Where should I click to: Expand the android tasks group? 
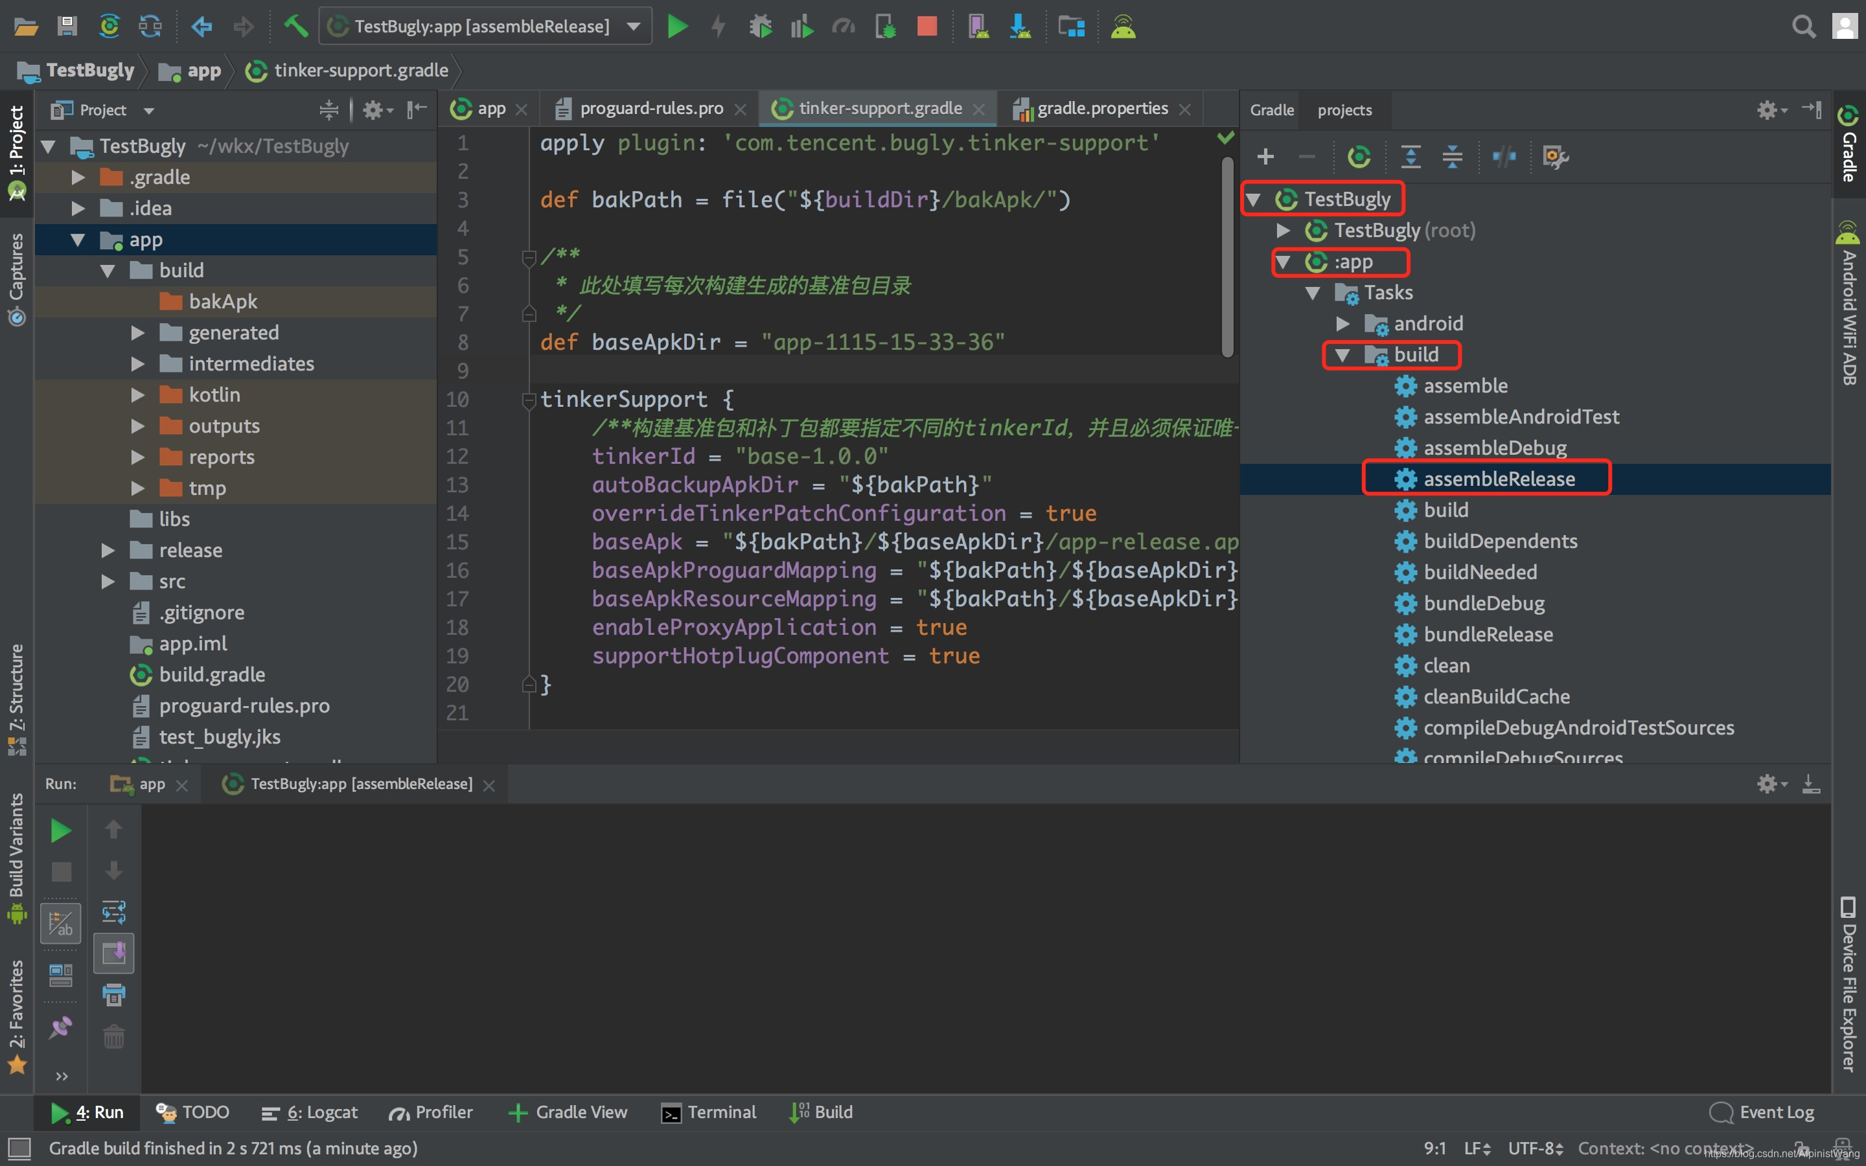(1342, 324)
